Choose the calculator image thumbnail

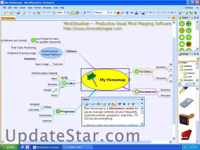click(186, 103)
